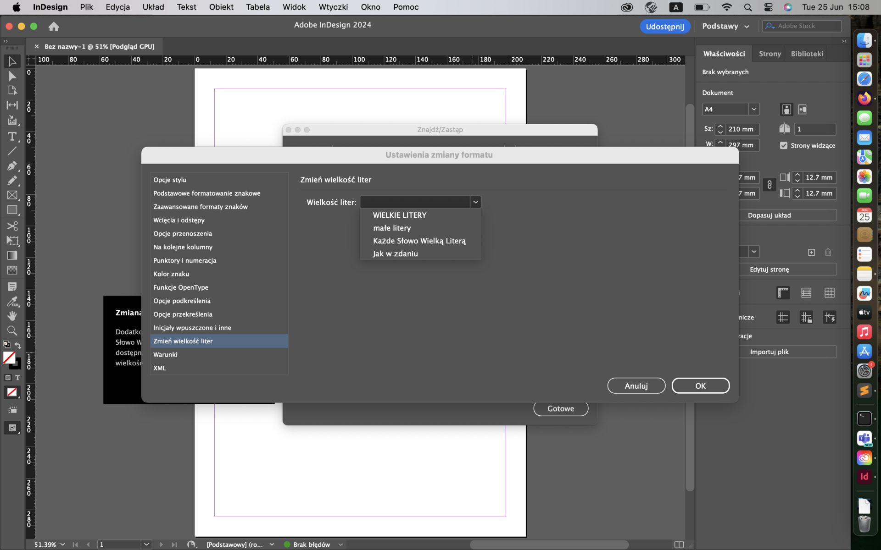
Task: Click the home icon
Action: (54, 27)
